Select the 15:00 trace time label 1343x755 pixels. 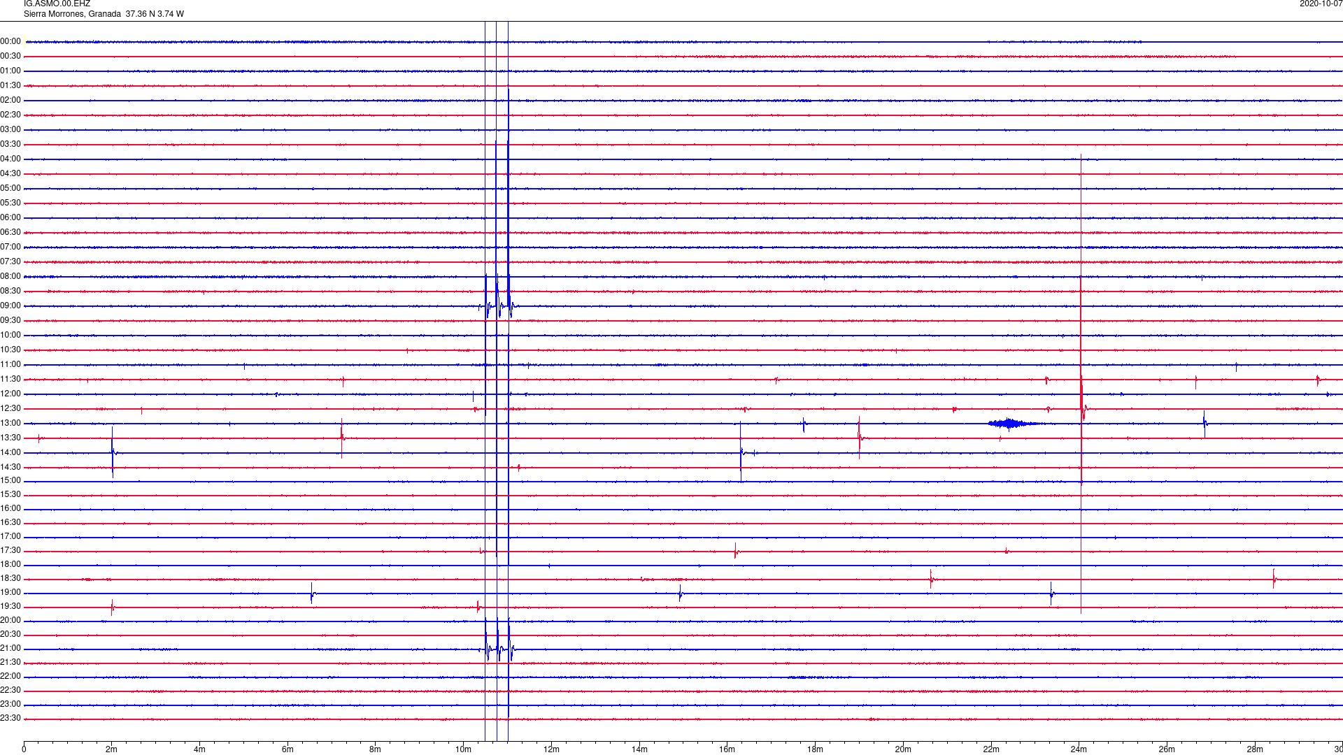pyautogui.click(x=10, y=481)
